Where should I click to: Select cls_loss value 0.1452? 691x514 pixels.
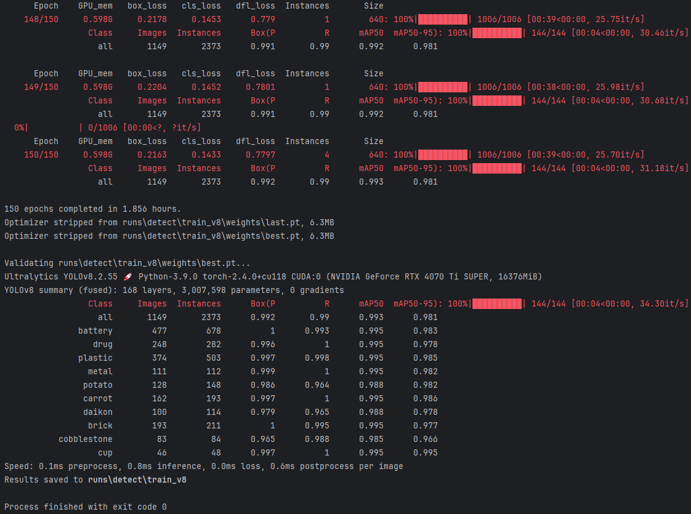click(x=206, y=87)
